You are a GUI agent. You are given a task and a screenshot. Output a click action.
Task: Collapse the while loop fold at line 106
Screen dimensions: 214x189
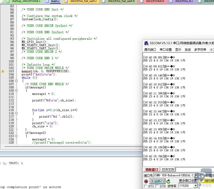pos(16,81)
